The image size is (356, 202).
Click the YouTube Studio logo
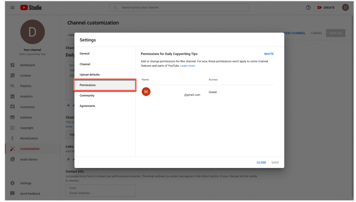coord(31,8)
